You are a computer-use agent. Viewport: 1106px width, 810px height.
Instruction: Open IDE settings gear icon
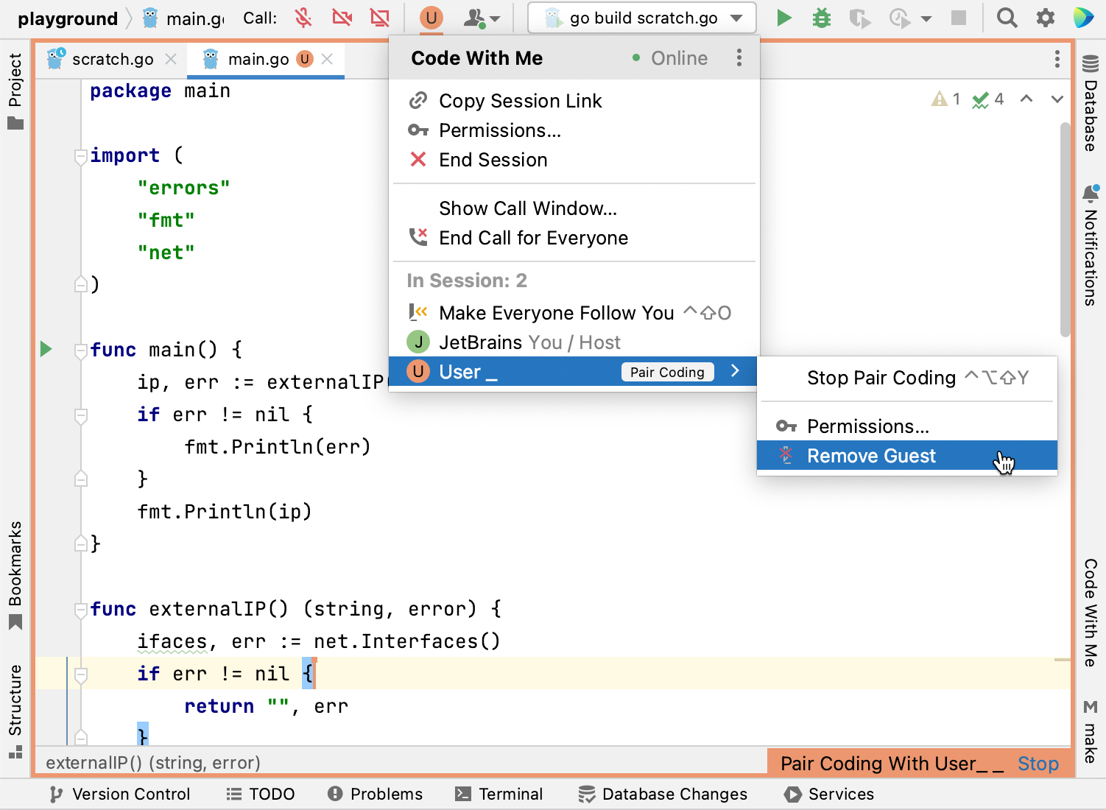point(1045,18)
